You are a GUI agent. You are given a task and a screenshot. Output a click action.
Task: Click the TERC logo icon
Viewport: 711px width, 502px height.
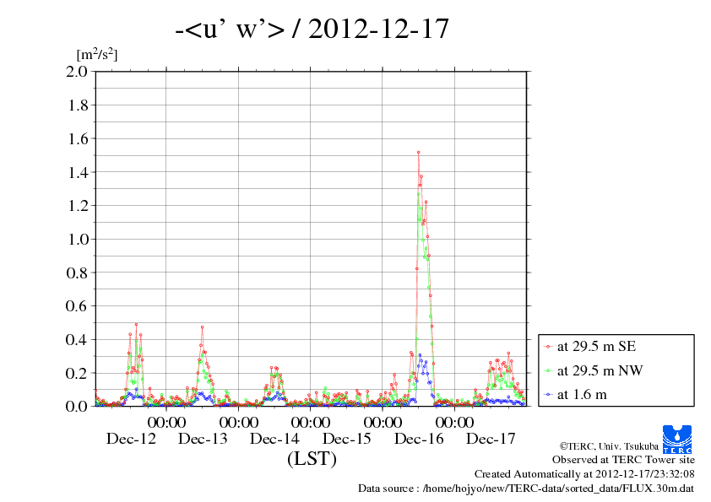click(676, 439)
